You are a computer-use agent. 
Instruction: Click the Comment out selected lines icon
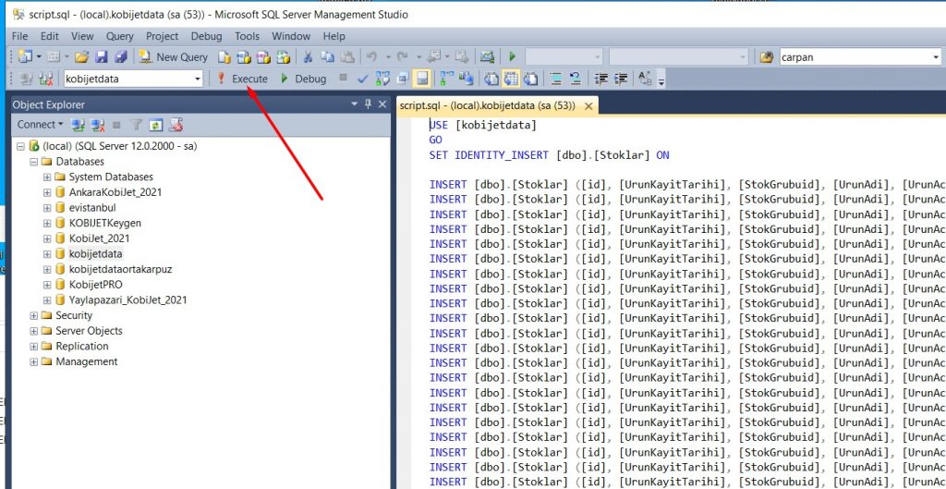coord(555,79)
